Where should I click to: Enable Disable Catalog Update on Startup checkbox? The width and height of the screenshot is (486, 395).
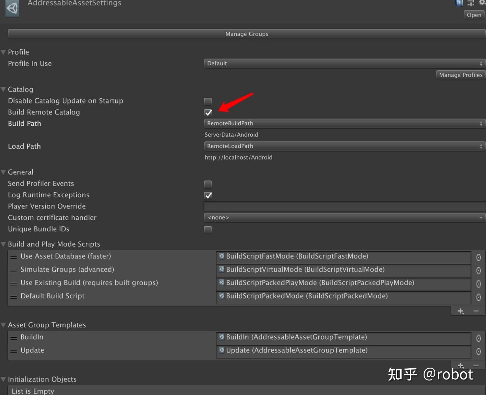point(208,101)
